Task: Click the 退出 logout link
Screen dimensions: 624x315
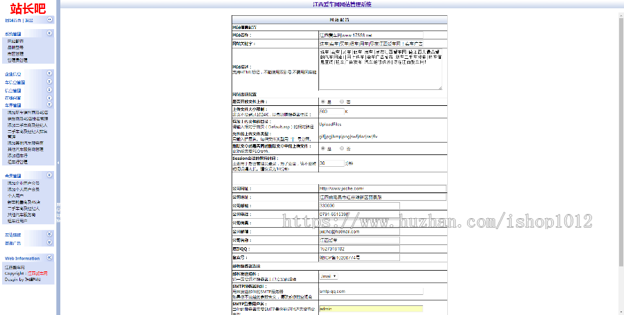Action: (x=28, y=21)
